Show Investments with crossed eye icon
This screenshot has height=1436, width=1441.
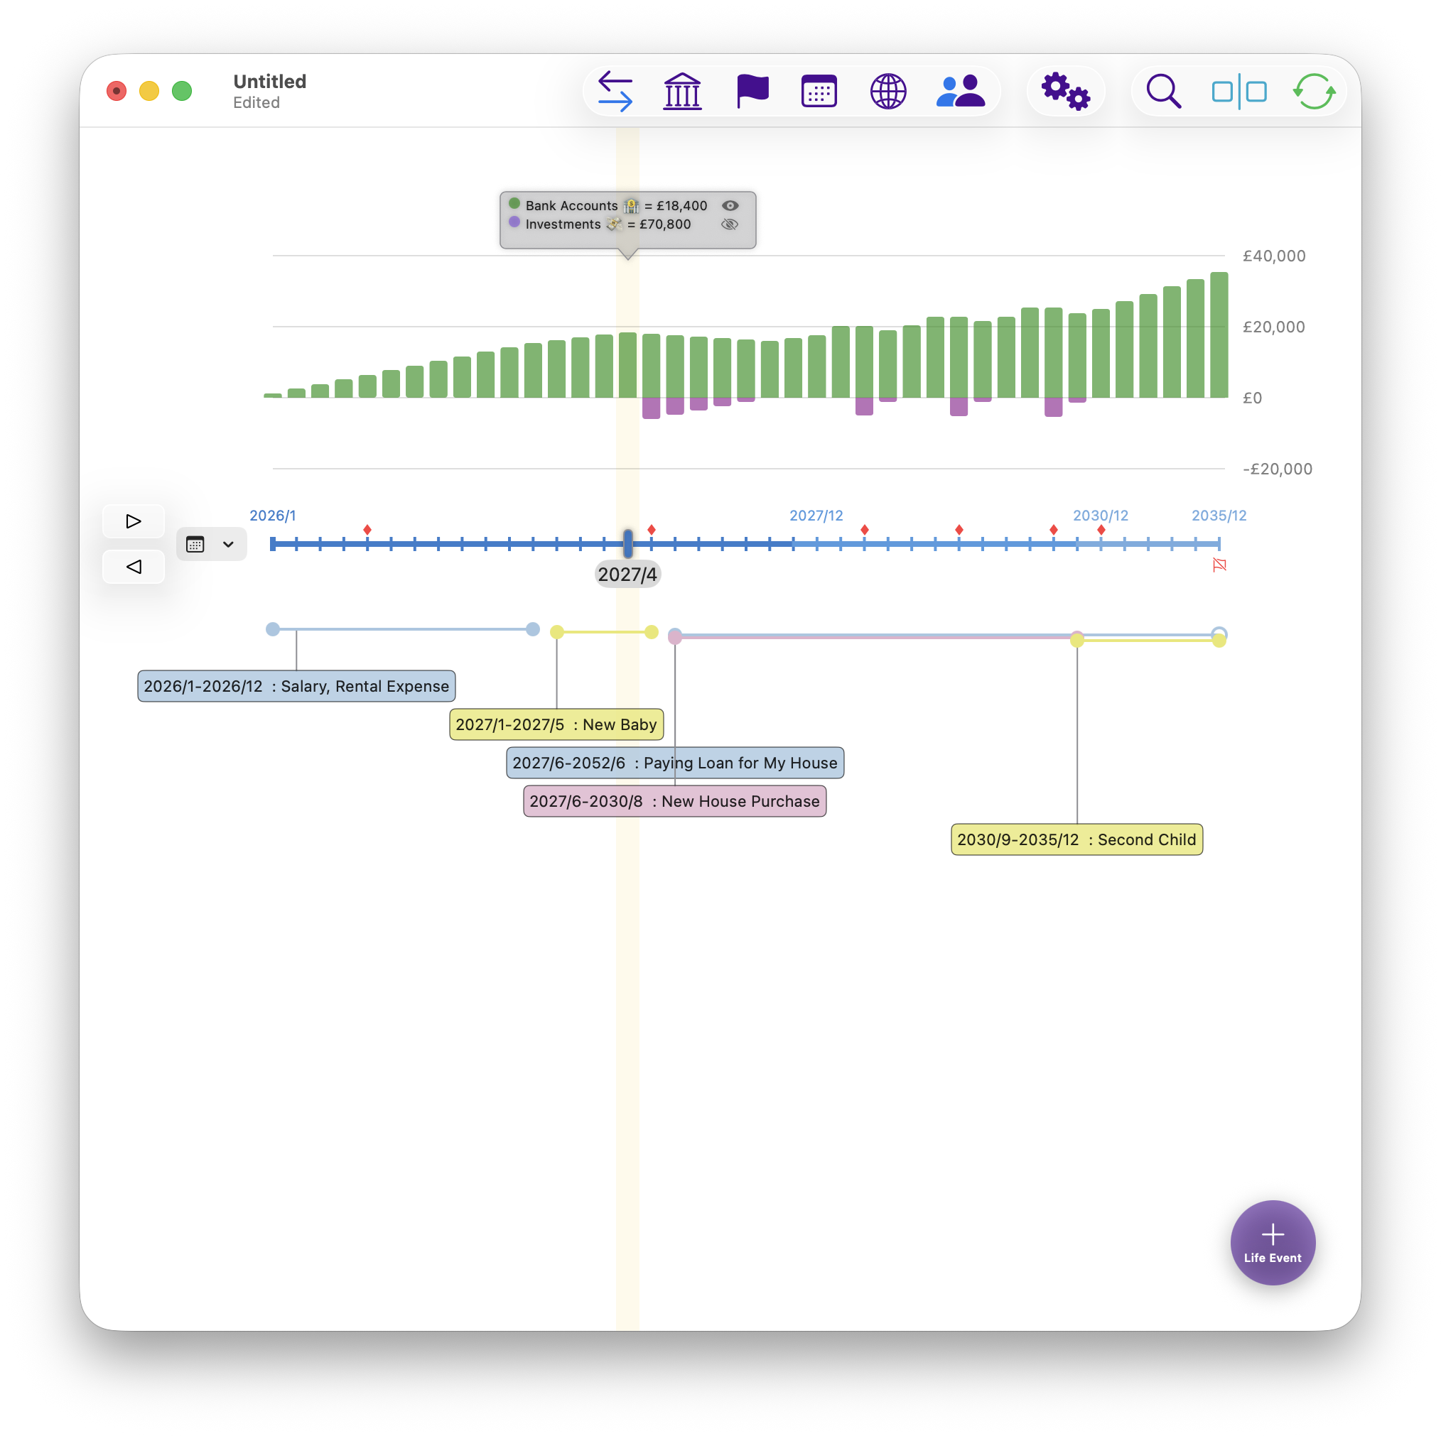[x=730, y=224]
